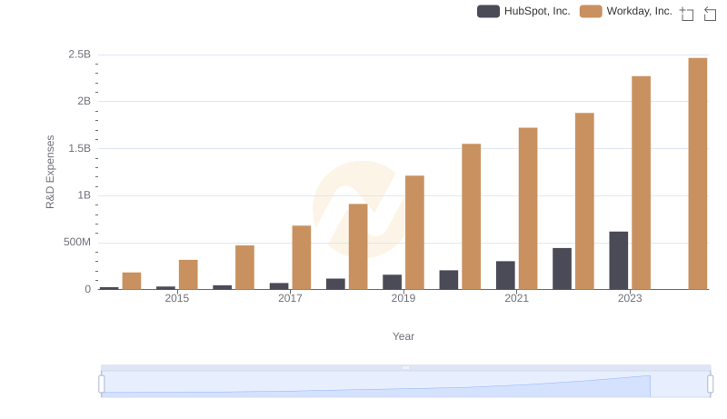
Task: Grab the left range slider handle
Action: click(x=102, y=384)
